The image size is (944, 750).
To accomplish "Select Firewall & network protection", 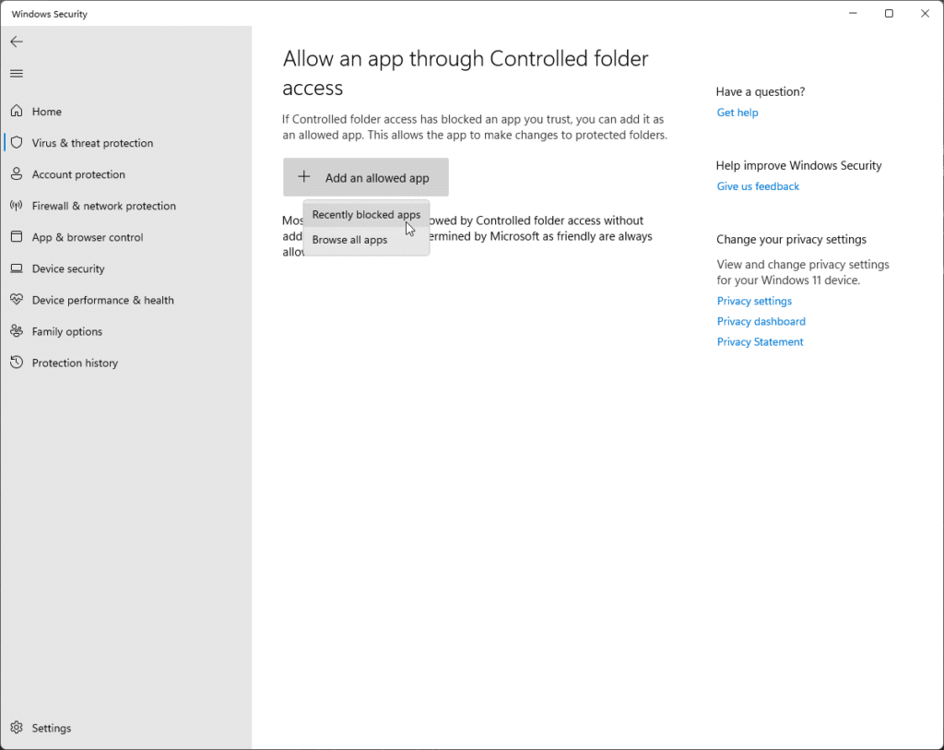I will 104,206.
